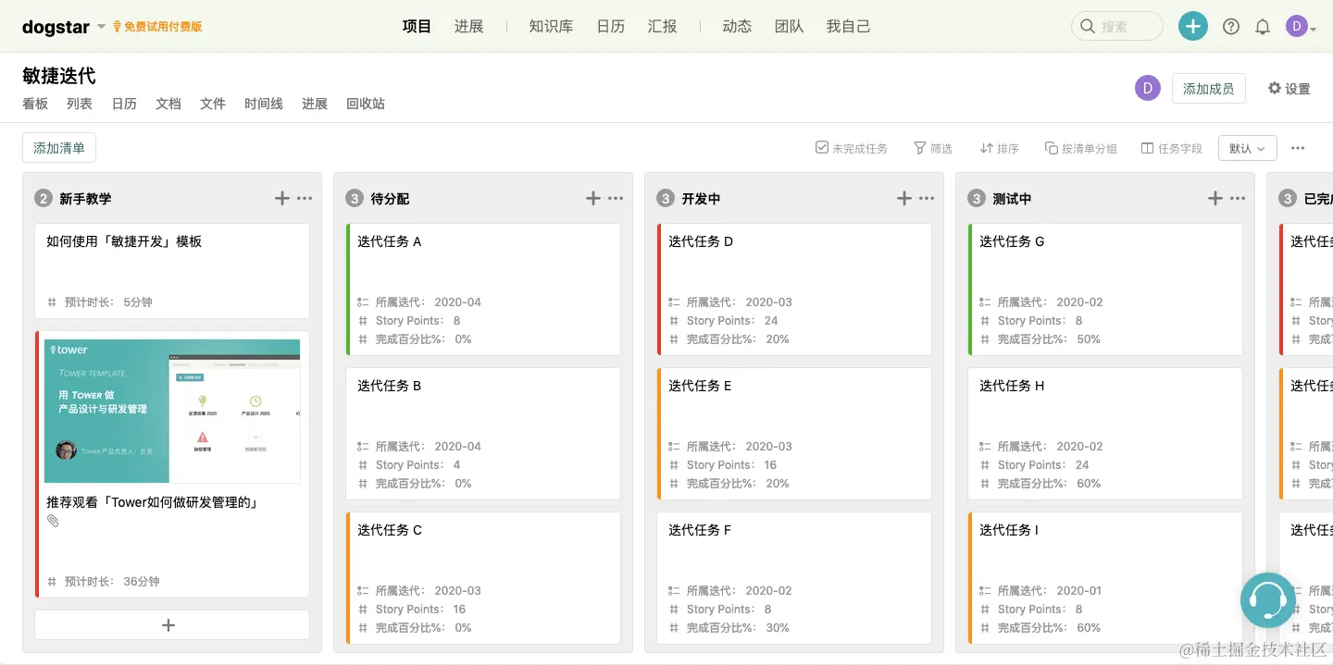Open 团队 in top navigation
This screenshot has width=1333, height=665.
click(790, 26)
